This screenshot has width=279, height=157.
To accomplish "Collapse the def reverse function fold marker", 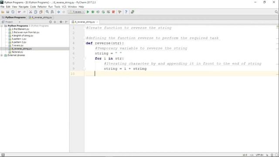I will coord(85,43).
